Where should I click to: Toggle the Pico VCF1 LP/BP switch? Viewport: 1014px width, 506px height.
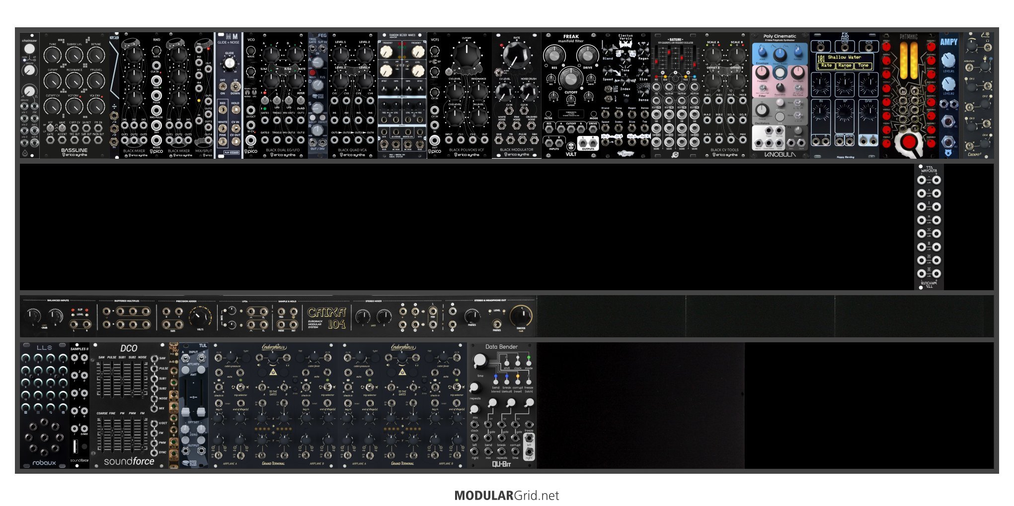click(435, 63)
